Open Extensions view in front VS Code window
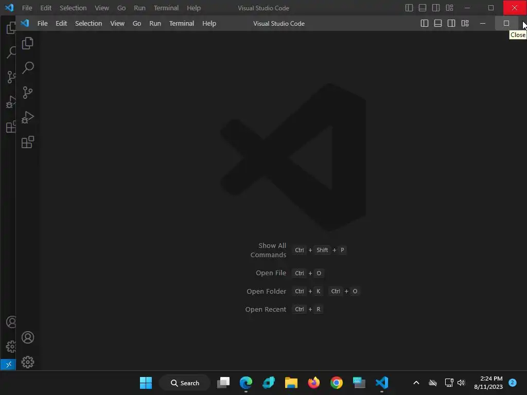The width and height of the screenshot is (527, 395). (28, 142)
